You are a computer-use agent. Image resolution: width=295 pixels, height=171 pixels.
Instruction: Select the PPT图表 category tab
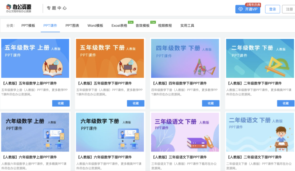coord(72,26)
